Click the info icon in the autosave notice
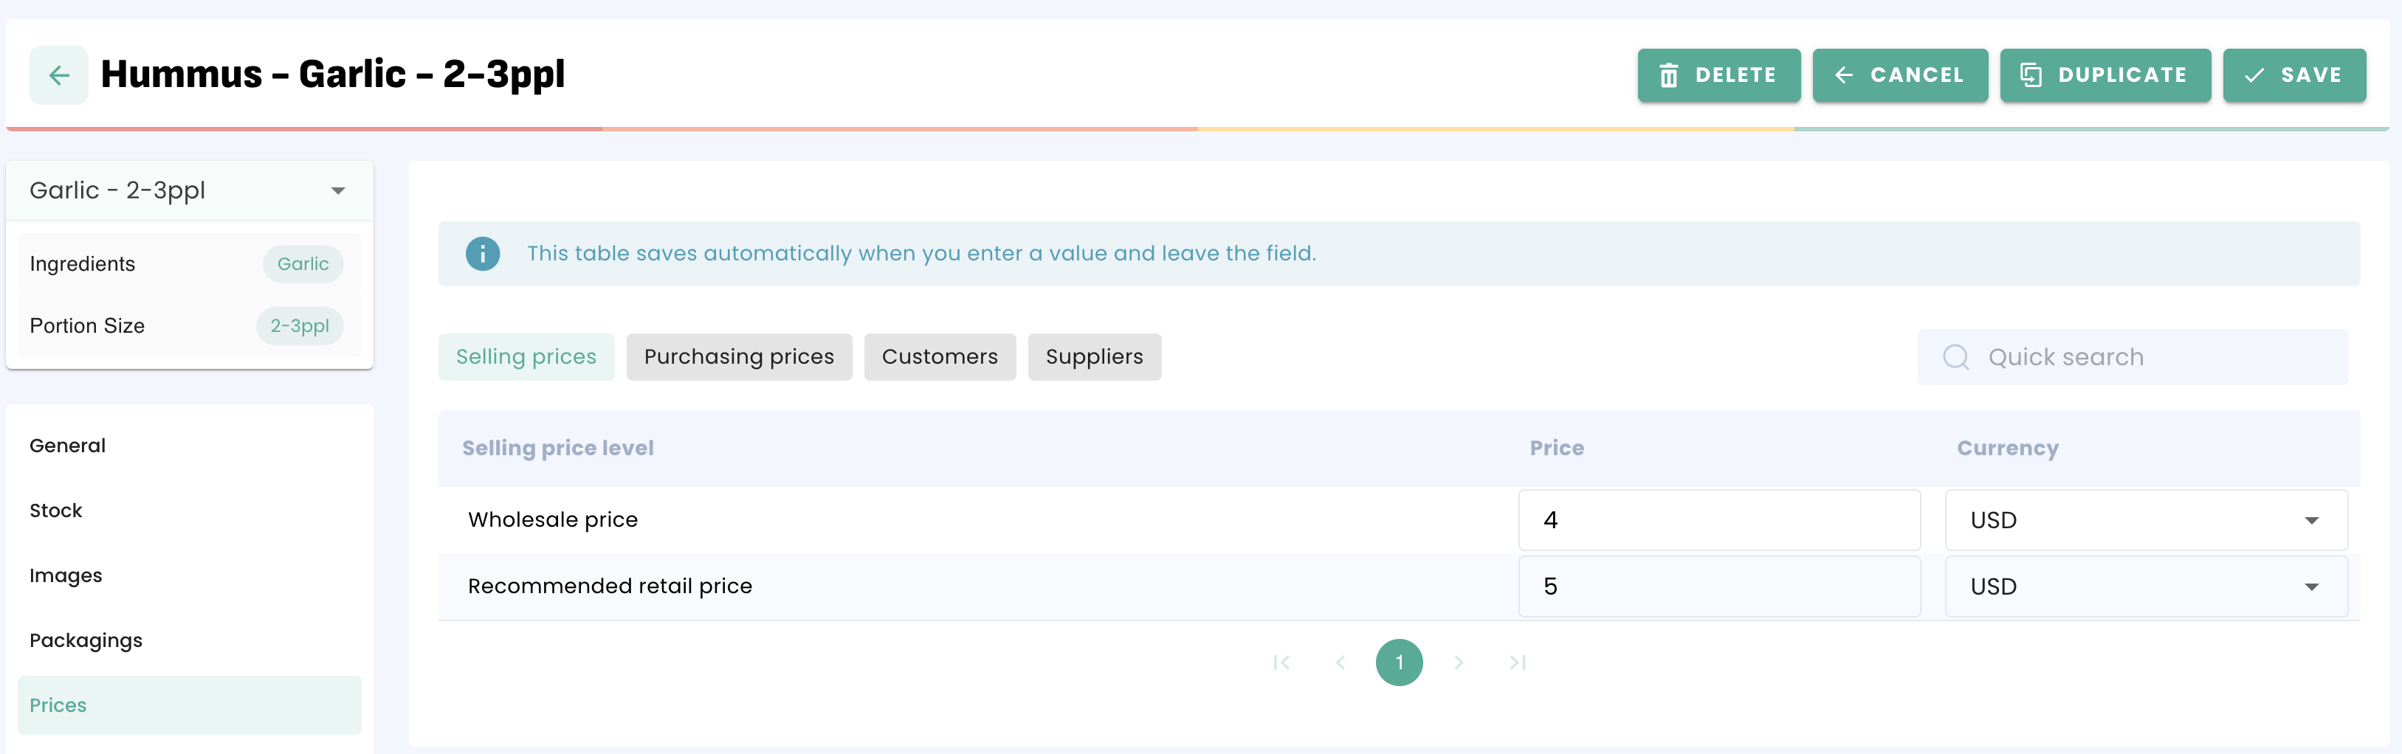The width and height of the screenshot is (2402, 754). [482, 254]
